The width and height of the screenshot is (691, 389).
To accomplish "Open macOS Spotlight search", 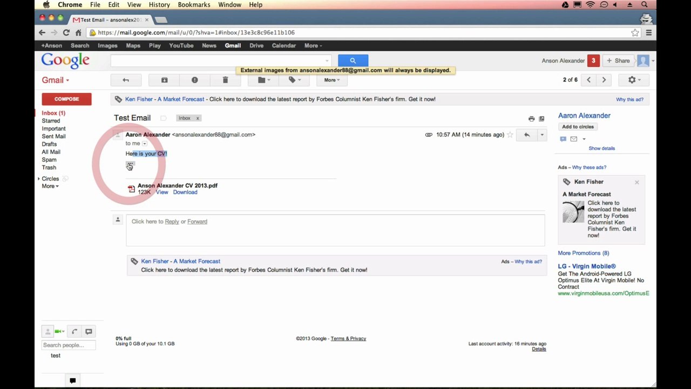I will [645, 5].
